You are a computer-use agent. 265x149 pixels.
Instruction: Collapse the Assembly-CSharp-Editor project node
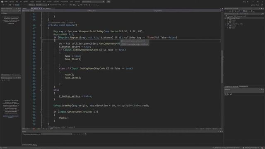pos(226,24)
